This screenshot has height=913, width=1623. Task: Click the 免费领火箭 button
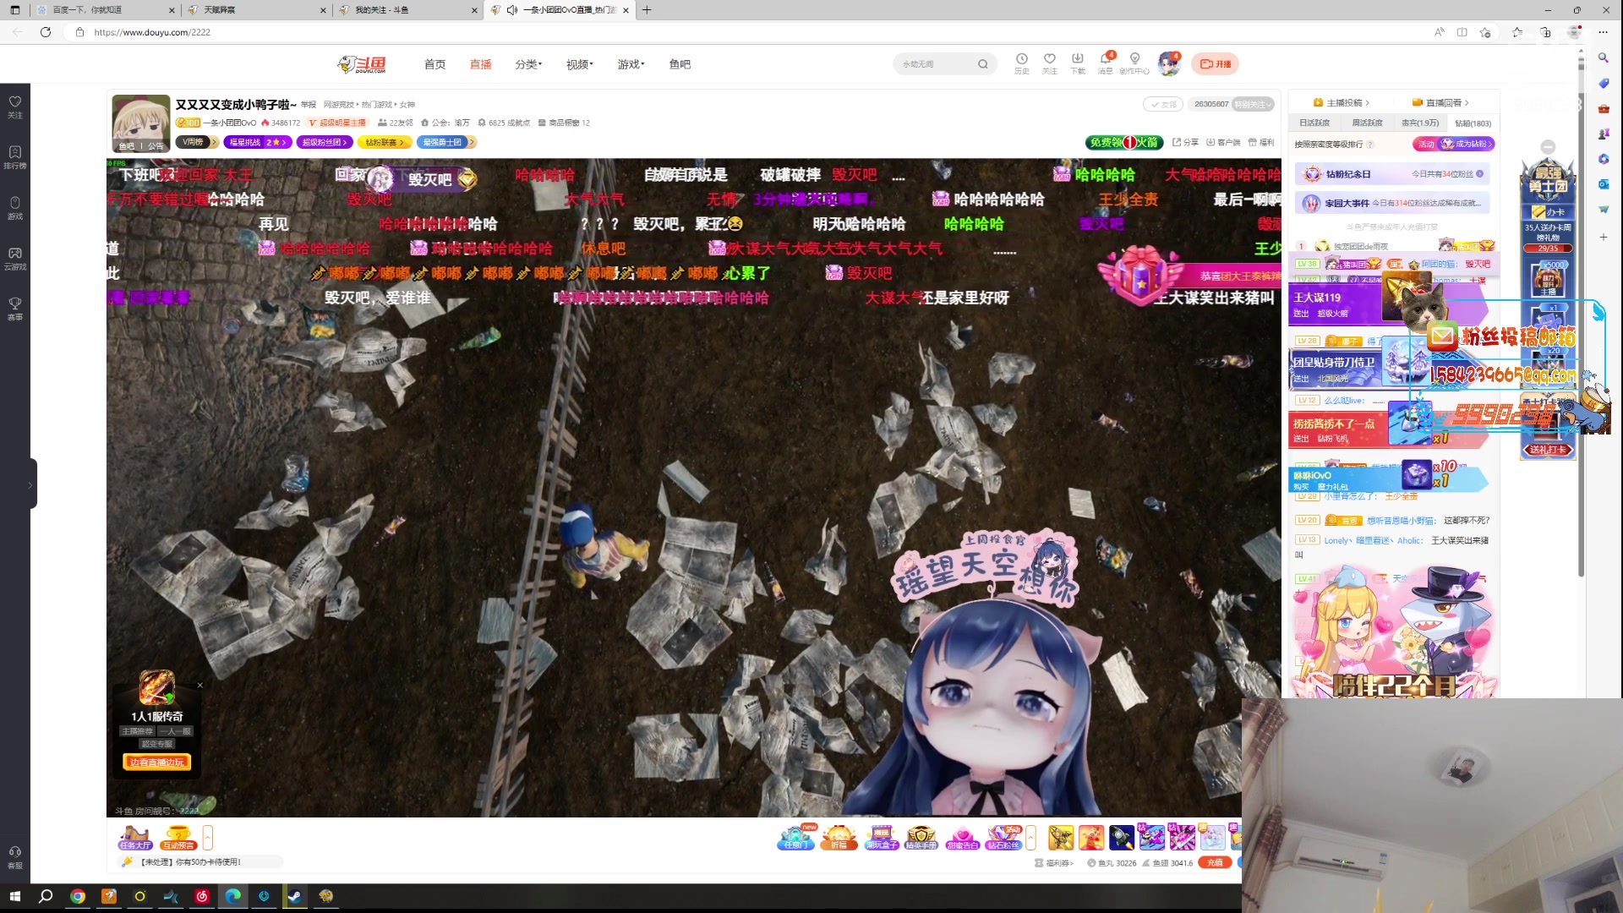point(1124,142)
